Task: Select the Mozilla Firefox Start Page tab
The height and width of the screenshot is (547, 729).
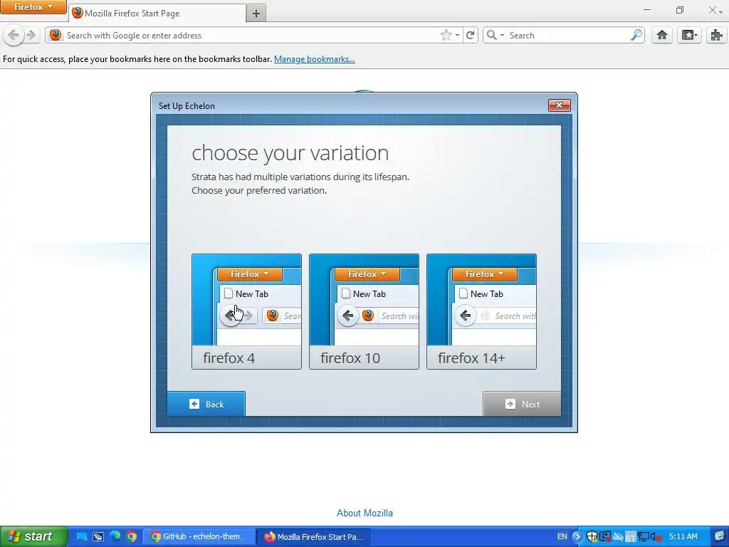Action: tap(157, 13)
